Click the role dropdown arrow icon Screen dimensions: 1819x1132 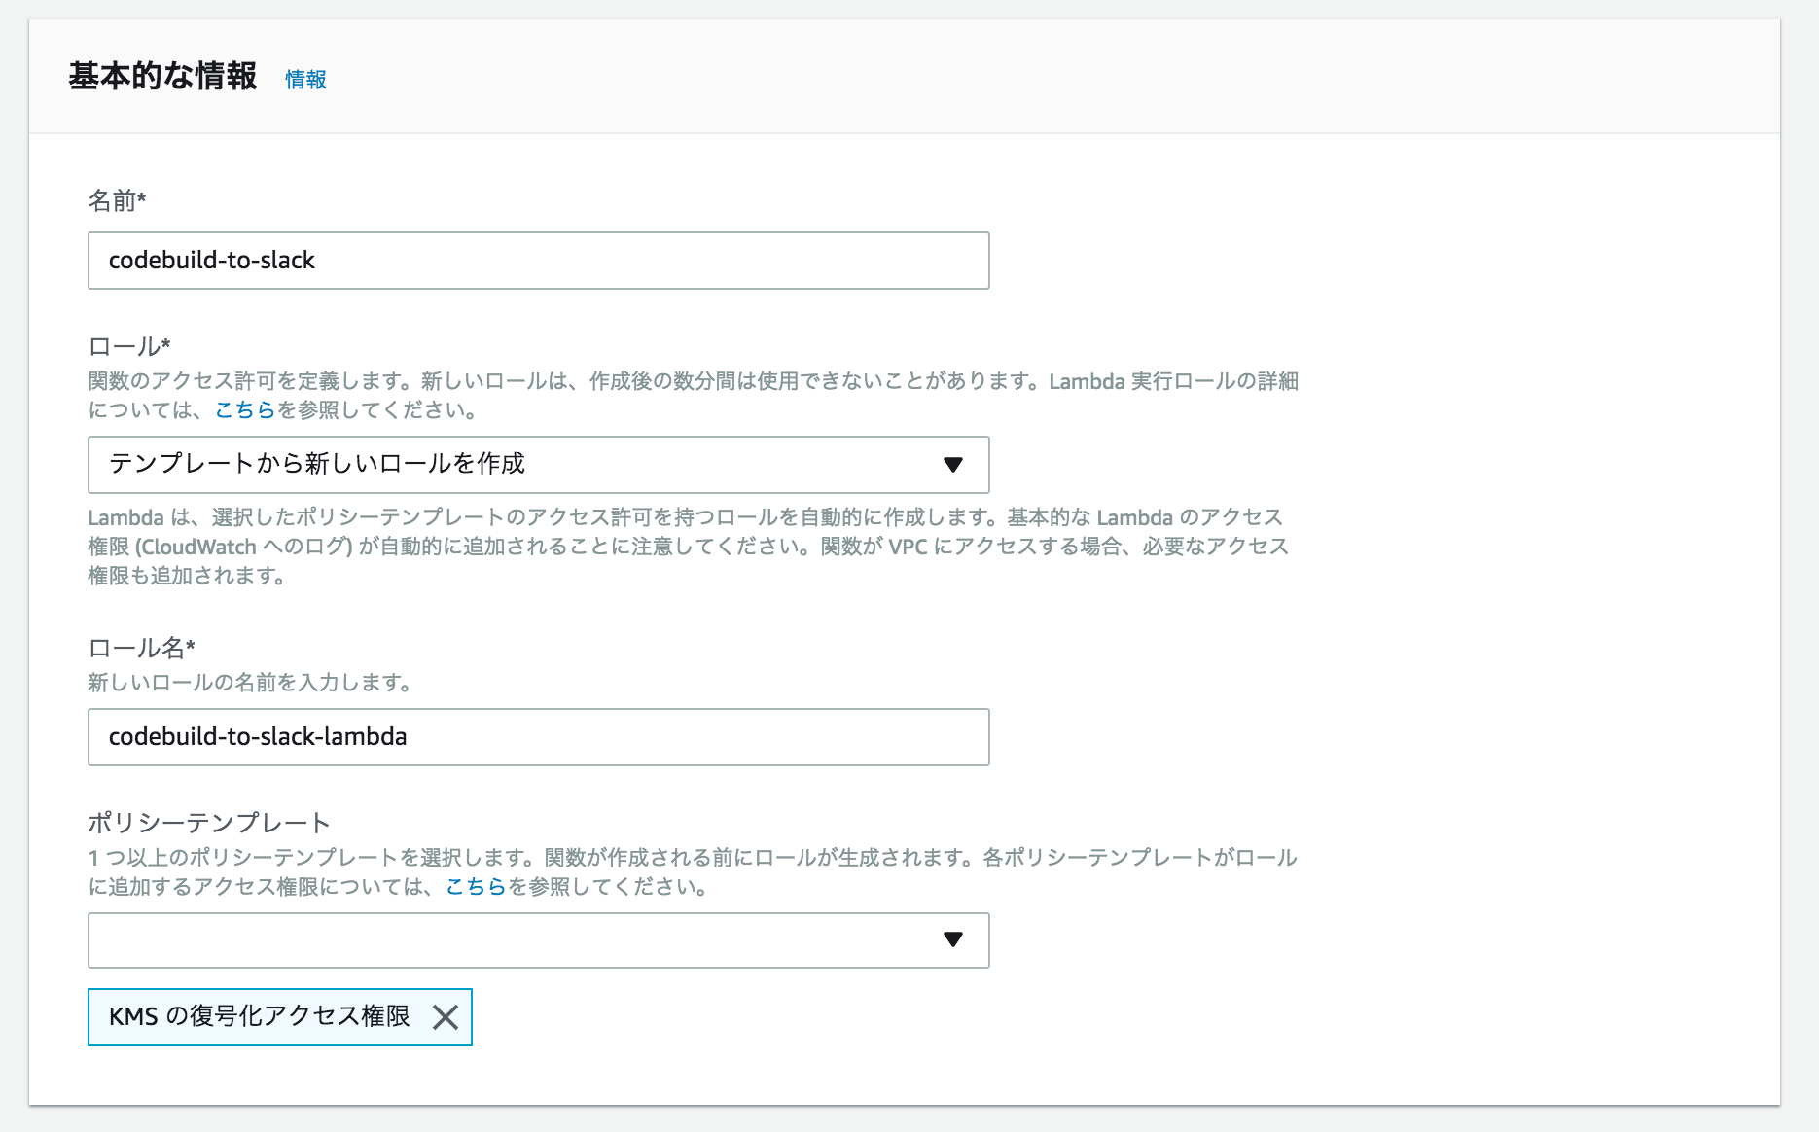pos(953,465)
